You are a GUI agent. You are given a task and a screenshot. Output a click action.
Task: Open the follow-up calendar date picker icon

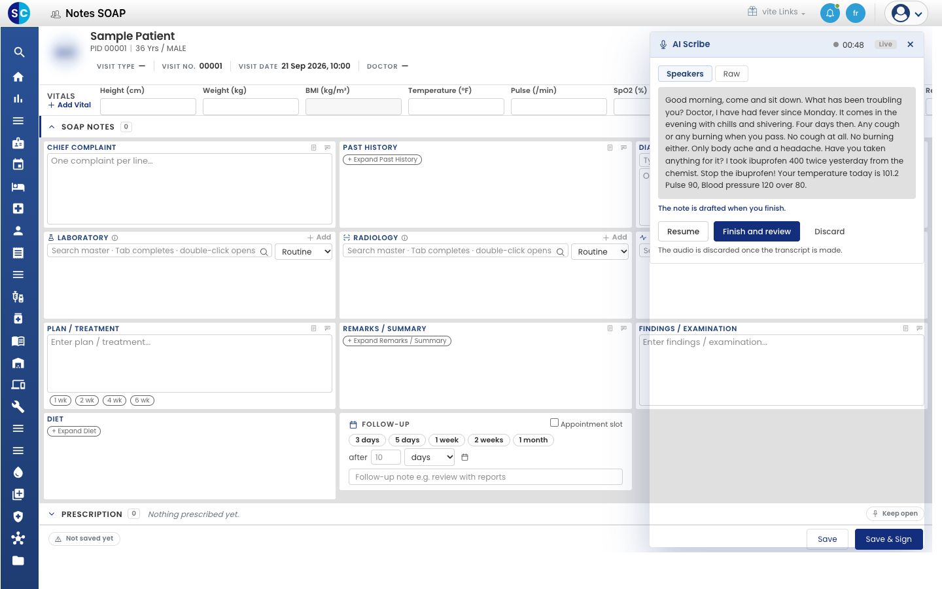point(465,457)
